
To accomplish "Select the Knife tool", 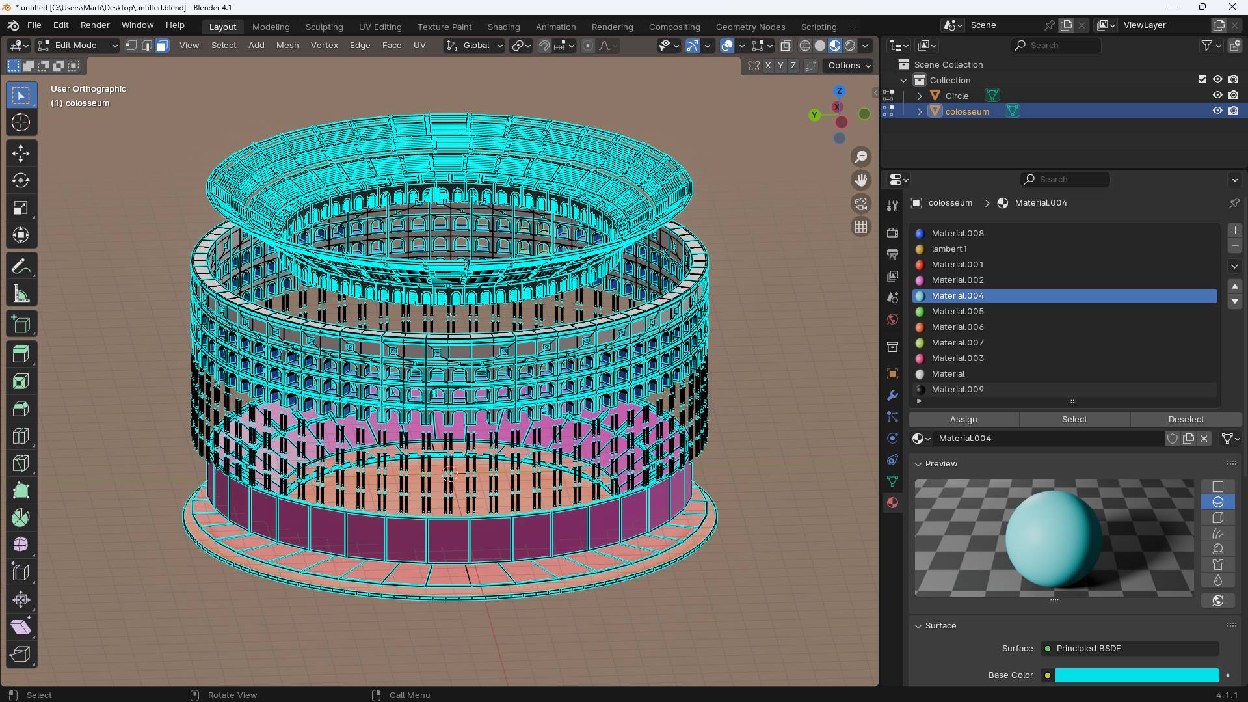I will [x=21, y=464].
